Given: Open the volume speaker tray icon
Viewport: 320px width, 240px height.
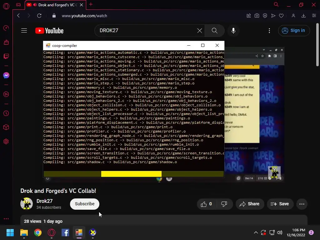Looking at the screenshot, I should pyautogui.click(x=280, y=232).
